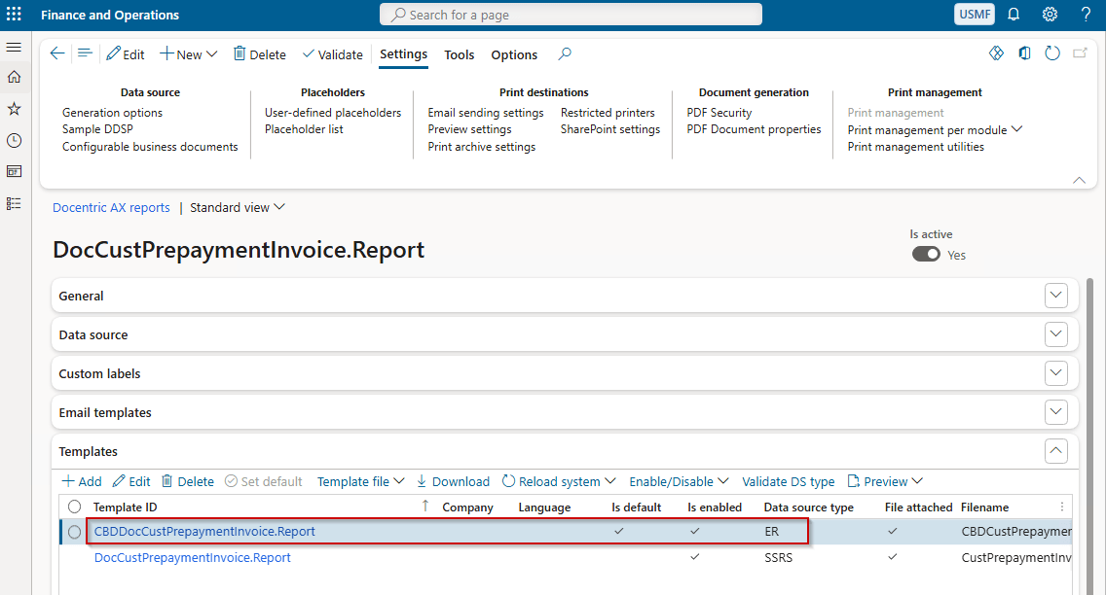This screenshot has height=595, width=1106.
Task: Open the Template file dropdown
Action: (x=360, y=481)
